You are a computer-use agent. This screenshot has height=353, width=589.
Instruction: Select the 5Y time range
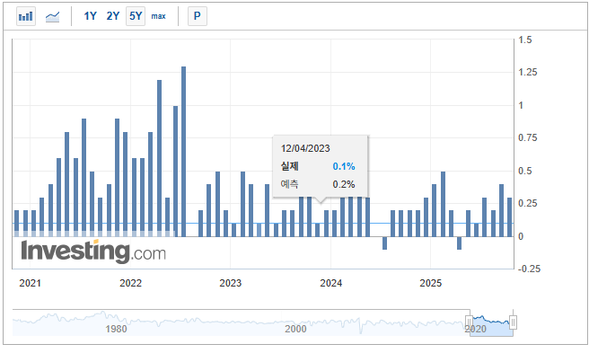coord(136,16)
